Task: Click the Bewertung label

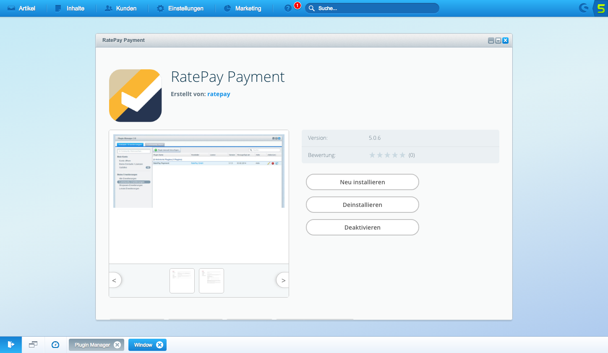Action: [322, 155]
